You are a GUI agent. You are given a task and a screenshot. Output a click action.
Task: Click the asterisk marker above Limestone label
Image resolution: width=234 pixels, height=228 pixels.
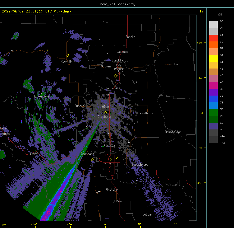[42, 94]
